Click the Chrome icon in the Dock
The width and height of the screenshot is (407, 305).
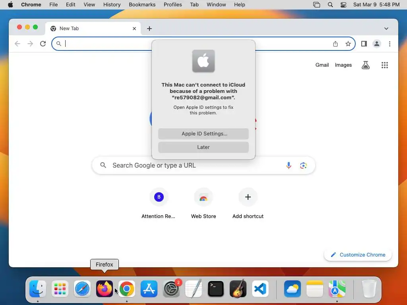(x=127, y=289)
